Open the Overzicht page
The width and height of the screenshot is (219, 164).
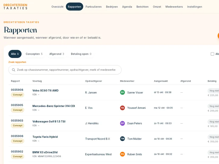coord(57,7)
